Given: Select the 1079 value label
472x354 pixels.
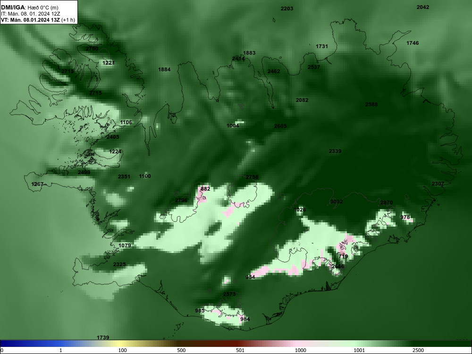Looking at the screenshot, I should pyautogui.click(x=125, y=245).
